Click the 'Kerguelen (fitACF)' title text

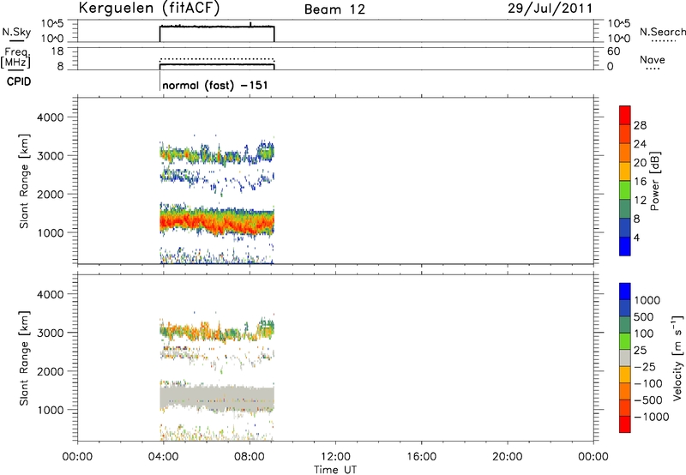(x=149, y=9)
